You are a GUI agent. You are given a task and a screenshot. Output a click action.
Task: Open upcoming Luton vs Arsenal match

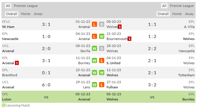tap(46, 97)
